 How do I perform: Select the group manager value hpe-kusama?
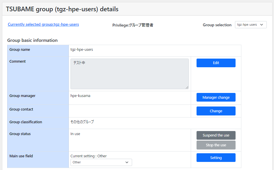(x=80, y=96)
